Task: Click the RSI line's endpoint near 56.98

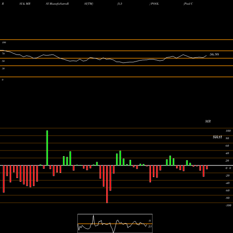Action: point(206,55)
